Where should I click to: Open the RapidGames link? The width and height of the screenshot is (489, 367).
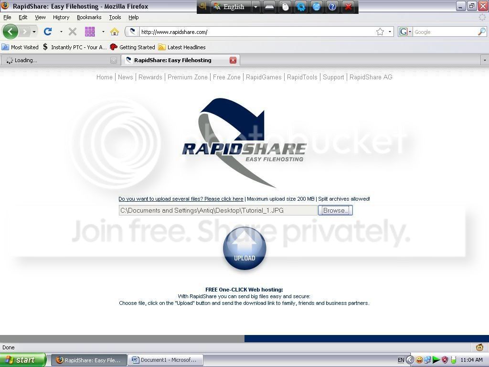tap(264, 77)
